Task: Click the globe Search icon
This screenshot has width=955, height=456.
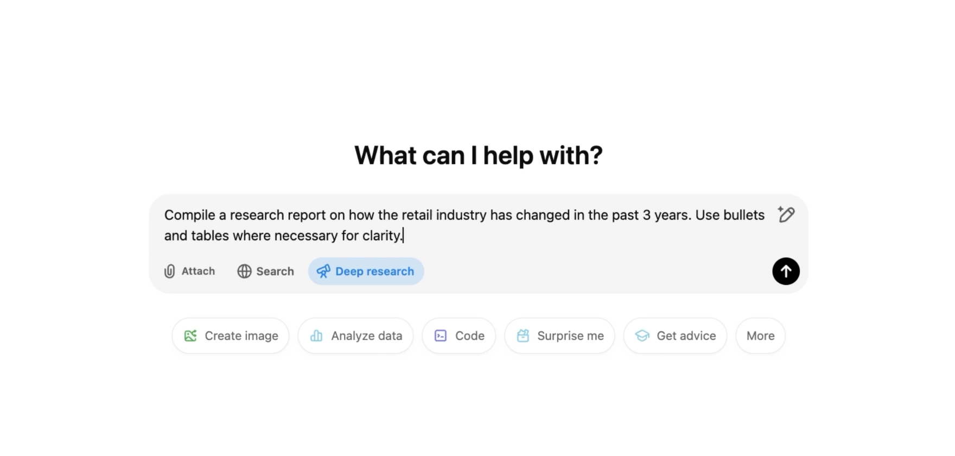Action: (244, 271)
